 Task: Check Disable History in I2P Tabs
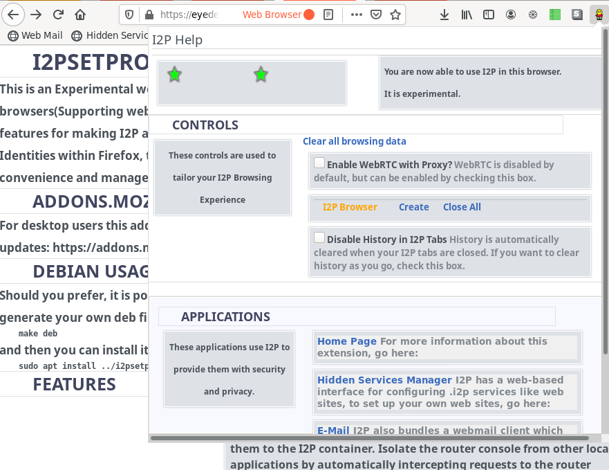tap(319, 238)
